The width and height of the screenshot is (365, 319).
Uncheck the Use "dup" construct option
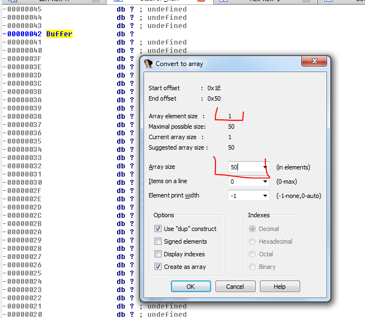pos(158,229)
